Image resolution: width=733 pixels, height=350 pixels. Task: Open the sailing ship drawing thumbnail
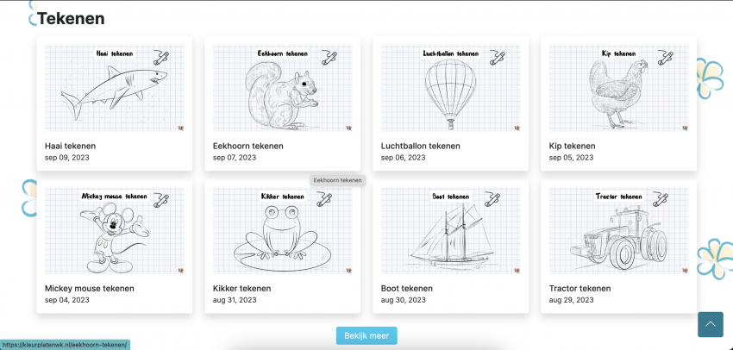(x=451, y=230)
